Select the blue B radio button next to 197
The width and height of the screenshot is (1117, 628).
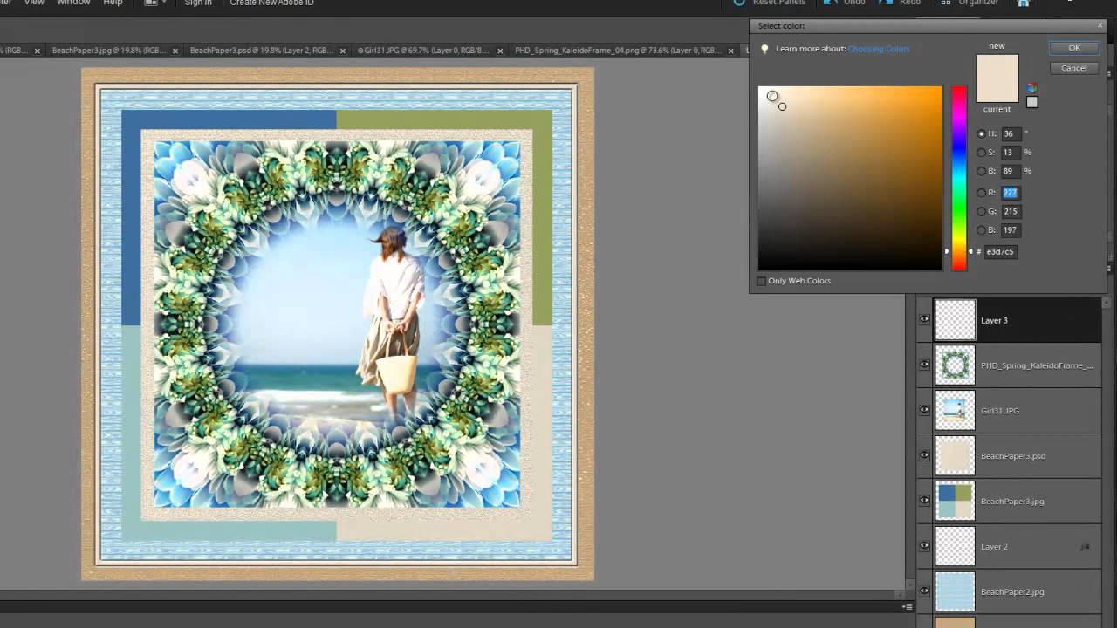coord(982,230)
